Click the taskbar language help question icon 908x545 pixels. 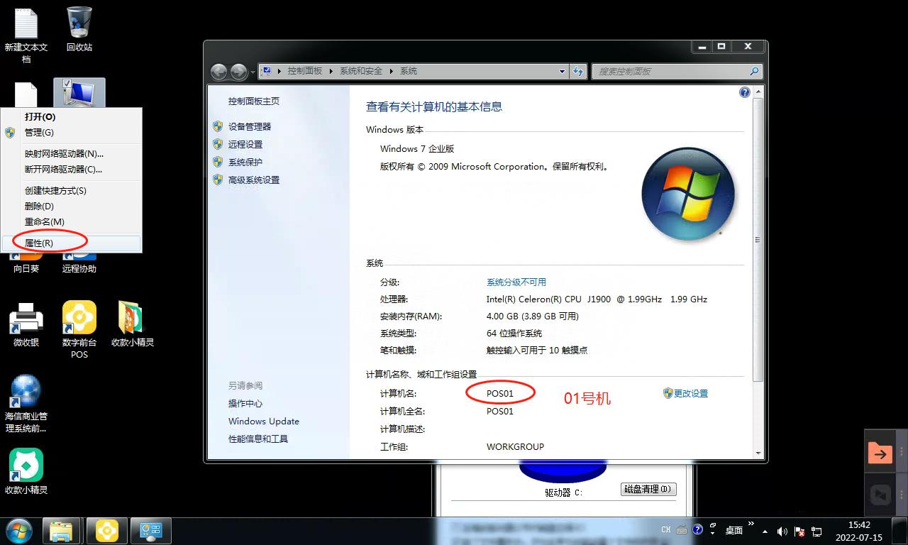pos(697,529)
